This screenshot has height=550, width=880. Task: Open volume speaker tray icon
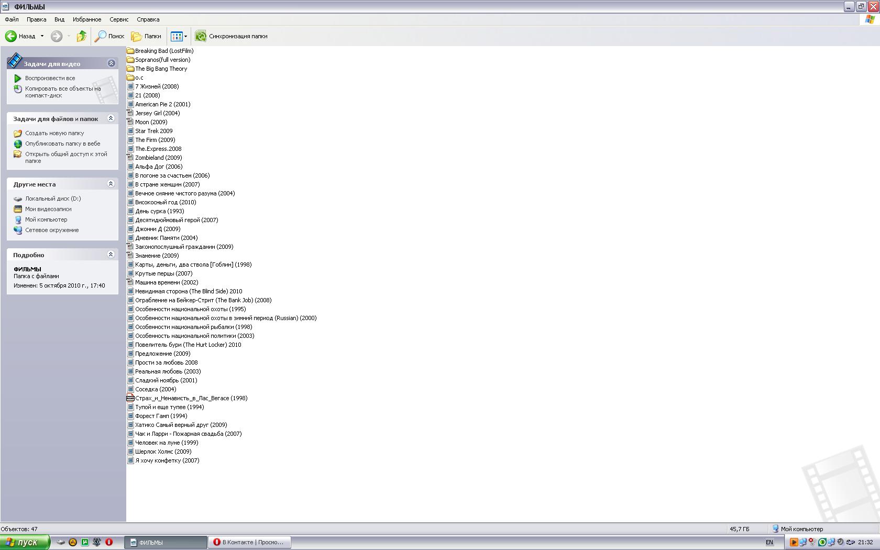(841, 542)
